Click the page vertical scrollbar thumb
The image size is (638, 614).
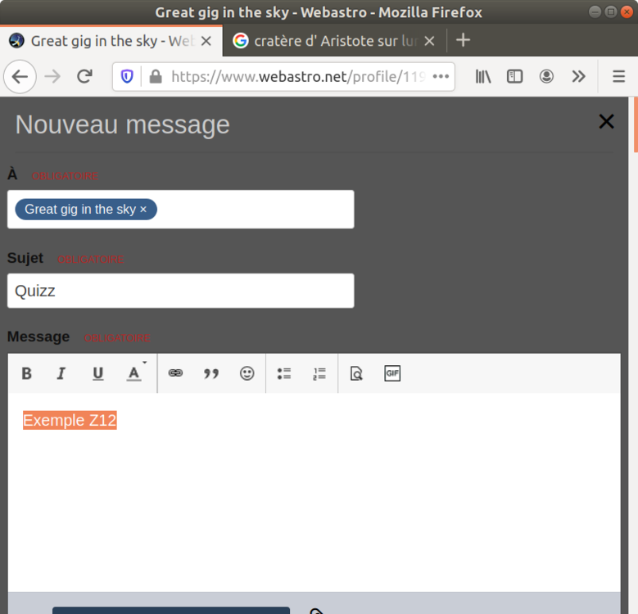tap(636, 124)
